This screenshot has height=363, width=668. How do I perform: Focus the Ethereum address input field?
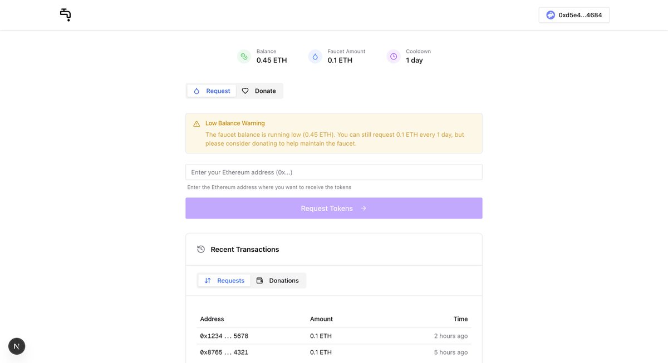[x=334, y=172]
